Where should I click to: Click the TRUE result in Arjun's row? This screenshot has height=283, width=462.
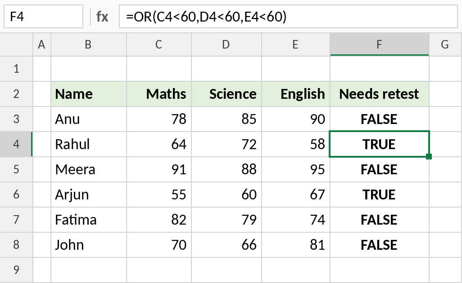[380, 195]
